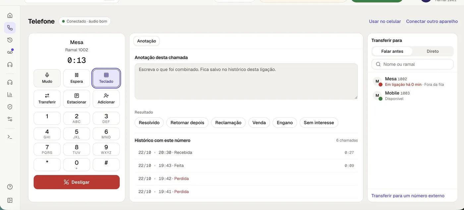Dial keypad digit 5 JKL
Viewport: 464px width, 210px height.
tap(77, 134)
